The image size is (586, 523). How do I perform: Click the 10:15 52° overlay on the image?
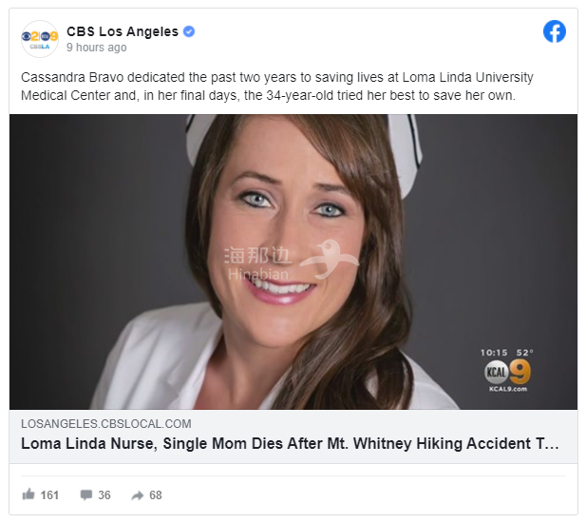tap(507, 352)
